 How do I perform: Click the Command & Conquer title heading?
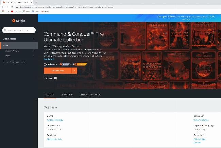click(x=74, y=37)
